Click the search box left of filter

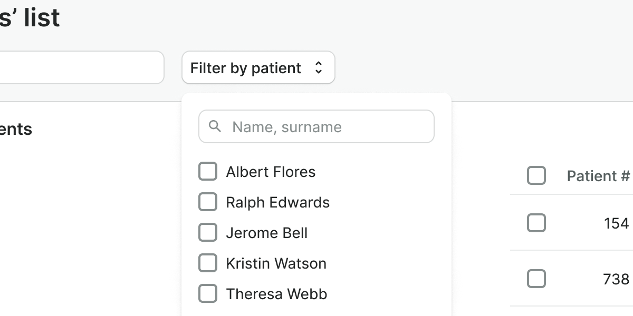[79, 67]
